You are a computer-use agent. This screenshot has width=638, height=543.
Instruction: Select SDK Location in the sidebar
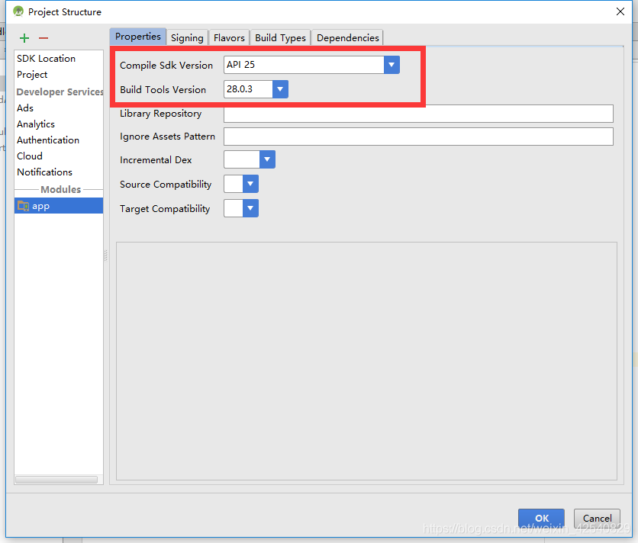tap(59, 59)
